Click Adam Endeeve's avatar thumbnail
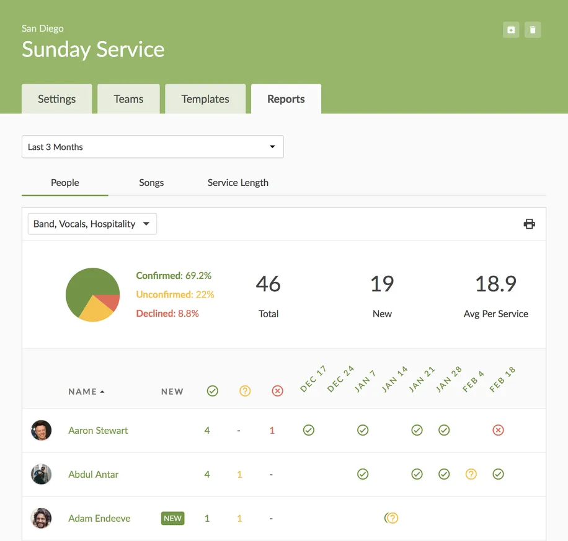568x541 pixels. [x=42, y=518]
